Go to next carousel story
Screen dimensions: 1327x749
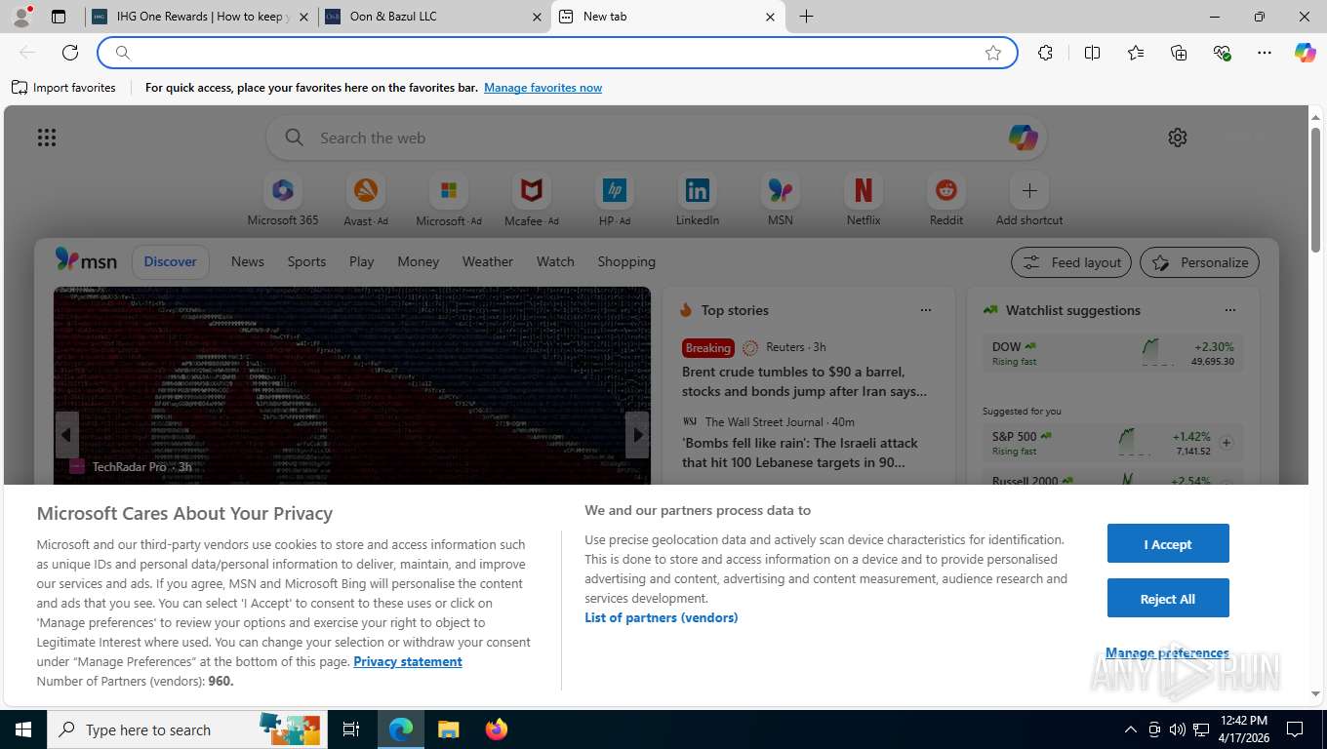tap(637, 435)
